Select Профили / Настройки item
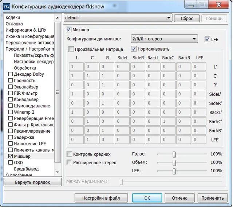 click(30, 49)
